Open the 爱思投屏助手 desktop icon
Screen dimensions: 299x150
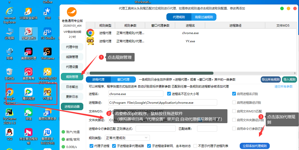click(x=48, y=114)
